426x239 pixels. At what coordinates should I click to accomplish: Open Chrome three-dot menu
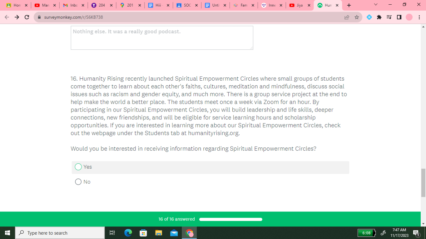pos(419,17)
